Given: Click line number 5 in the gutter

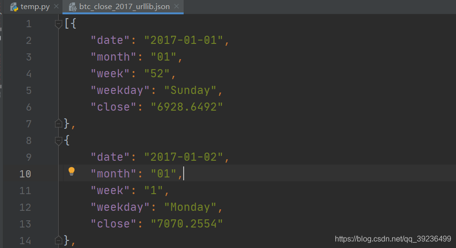Looking at the screenshot, I should (x=28, y=90).
